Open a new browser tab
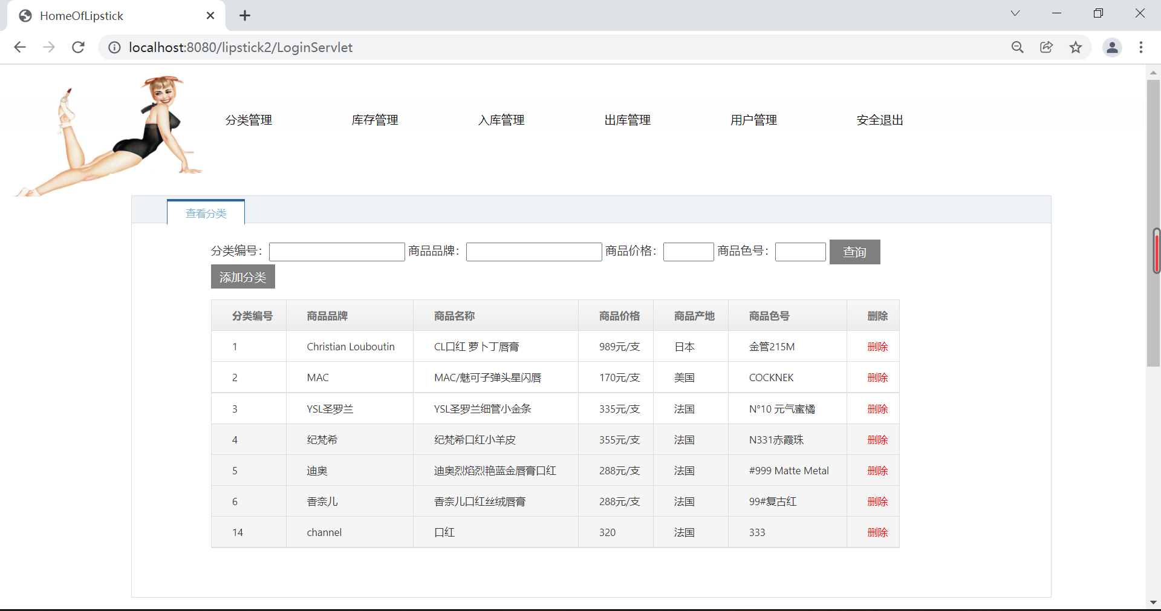The width and height of the screenshot is (1161, 611). click(x=245, y=16)
